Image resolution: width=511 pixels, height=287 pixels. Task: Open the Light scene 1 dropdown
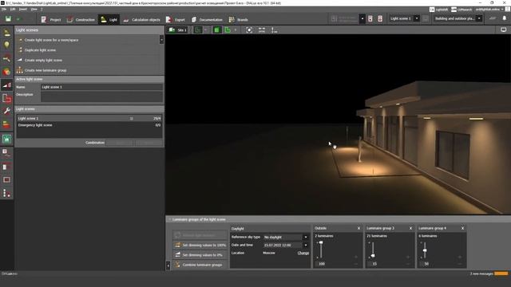pos(417,18)
